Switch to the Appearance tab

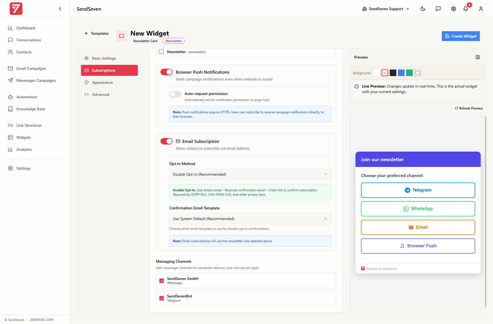(x=109, y=82)
